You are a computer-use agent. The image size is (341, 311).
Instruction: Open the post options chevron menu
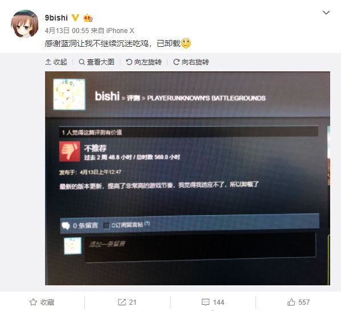(x=326, y=13)
